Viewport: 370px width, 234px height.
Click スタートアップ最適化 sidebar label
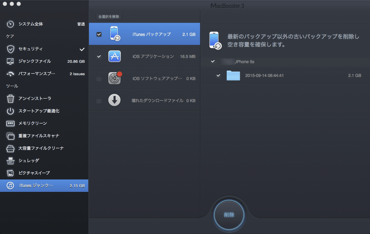pos(39,111)
